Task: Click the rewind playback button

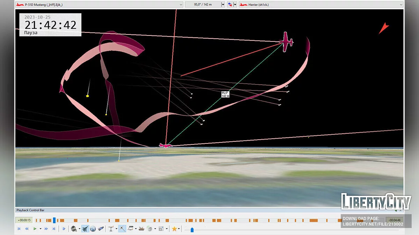Action: point(27,229)
